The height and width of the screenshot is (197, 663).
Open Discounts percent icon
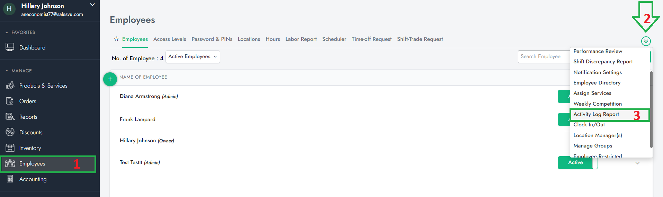pos(10,132)
